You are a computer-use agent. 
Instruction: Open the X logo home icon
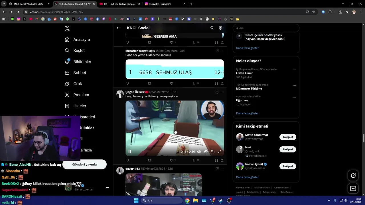click(67, 28)
